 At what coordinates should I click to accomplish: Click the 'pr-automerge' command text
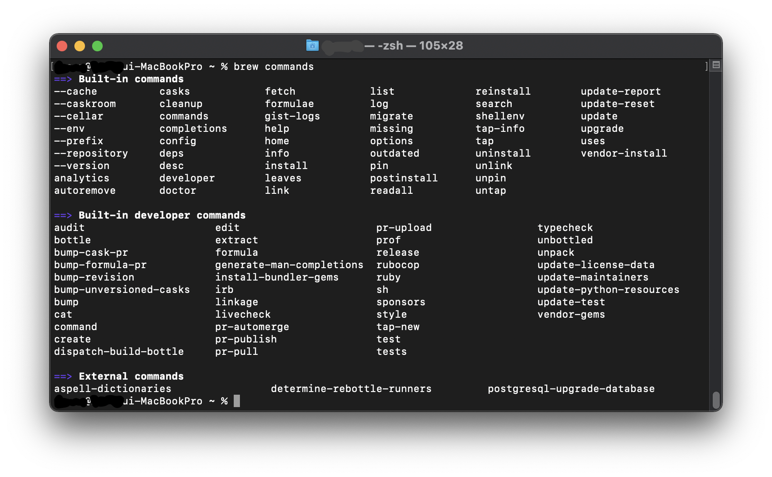pos(252,327)
